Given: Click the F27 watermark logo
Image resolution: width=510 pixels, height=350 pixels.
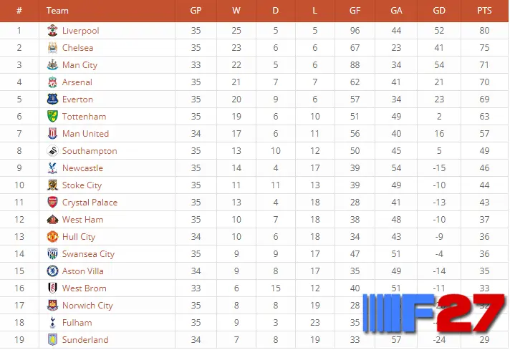Looking at the screenshot, I should (434, 313).
